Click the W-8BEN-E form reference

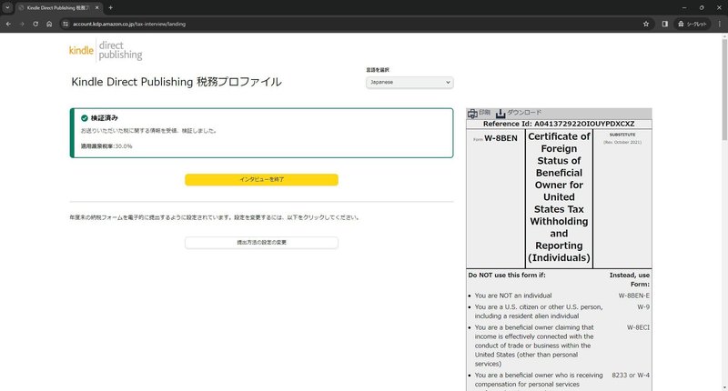(x=633, y=296)
